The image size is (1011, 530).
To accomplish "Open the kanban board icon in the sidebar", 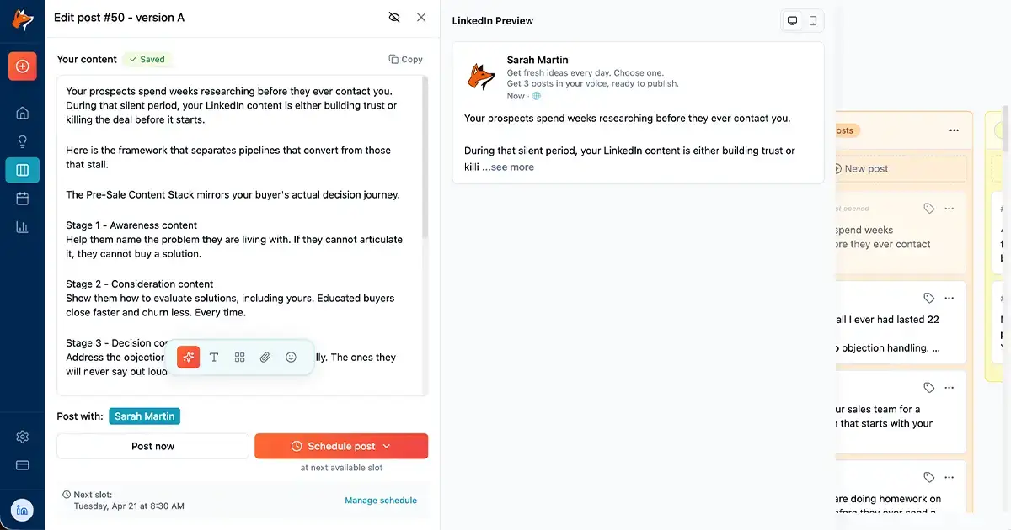I will (22, 170).
